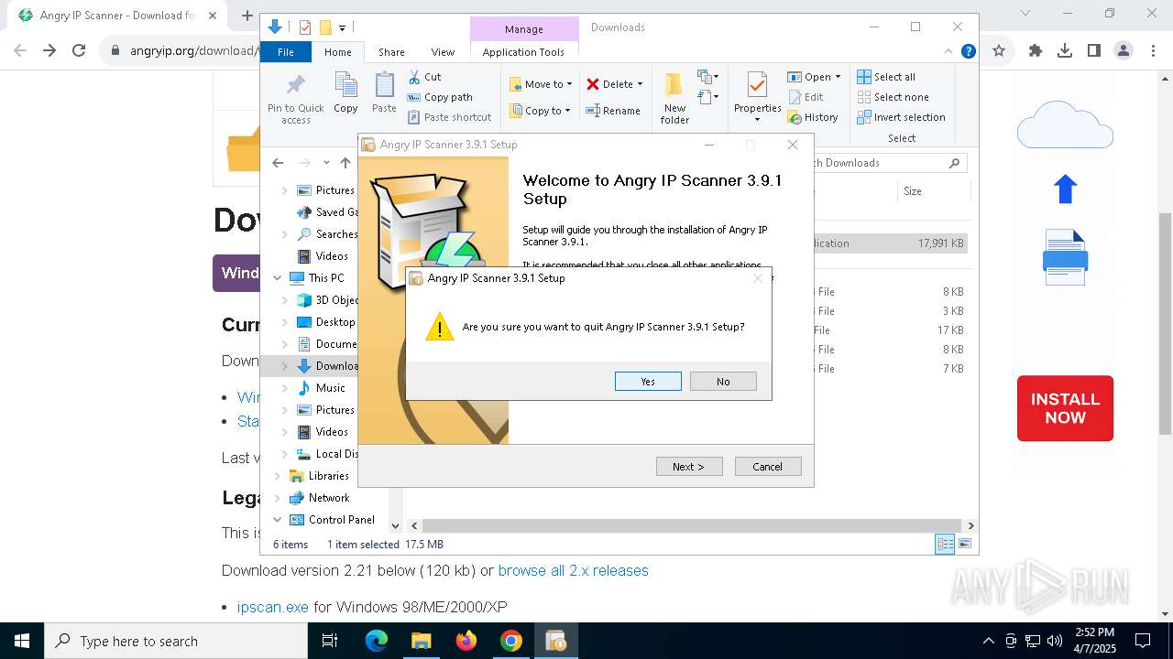This screenshot has width=1173, height=659.
Task: Open the Delete dropdown arrow
Action: [x=640, y=84]
